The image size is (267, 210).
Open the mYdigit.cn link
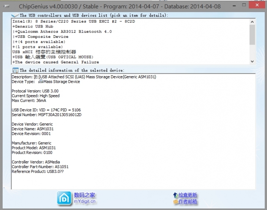tap(85, 201)
